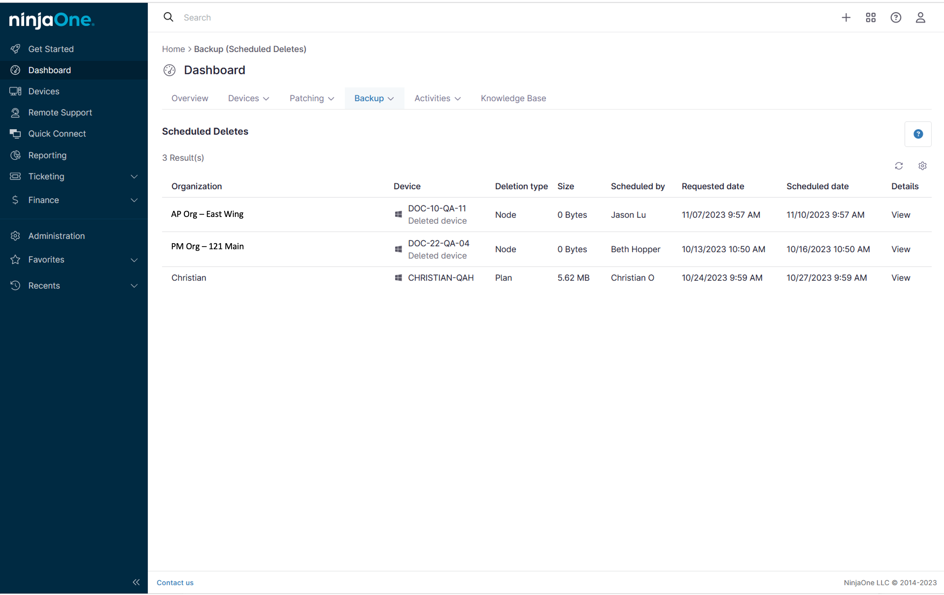The width and height of the screenshot is (944, 595).
Task: Refresh the Scheduled Deletes table
Action: click(x=899, y=166)
